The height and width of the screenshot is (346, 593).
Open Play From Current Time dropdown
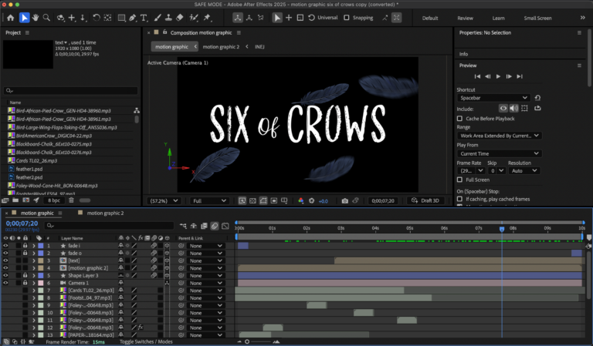(500, 153)
